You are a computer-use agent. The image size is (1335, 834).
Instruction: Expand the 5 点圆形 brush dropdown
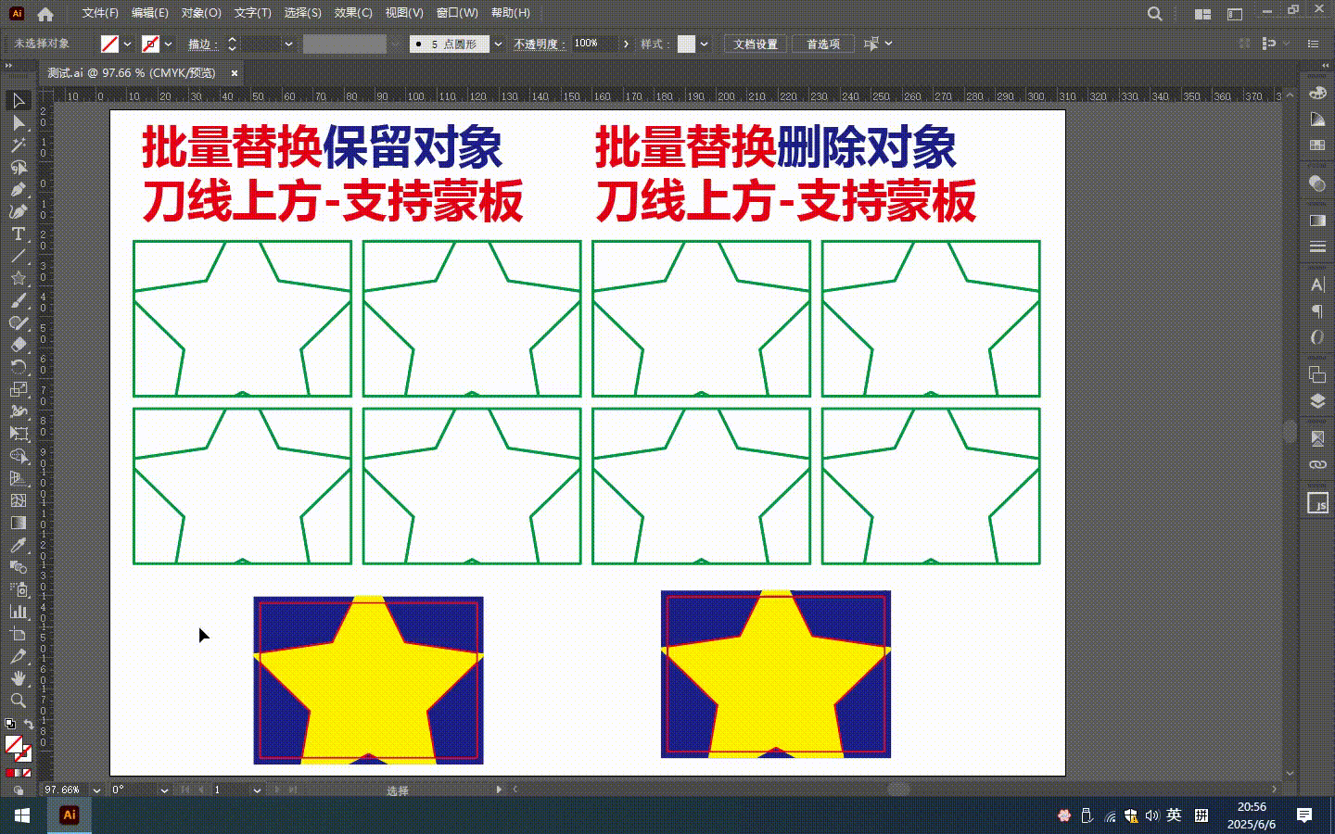(x=498, y=44)
